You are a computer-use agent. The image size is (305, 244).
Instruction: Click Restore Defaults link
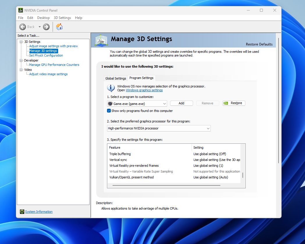point(259,44)
